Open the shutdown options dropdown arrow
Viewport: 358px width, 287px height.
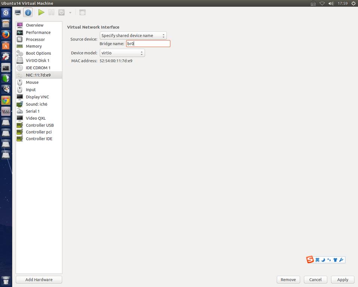pos(70,13)
